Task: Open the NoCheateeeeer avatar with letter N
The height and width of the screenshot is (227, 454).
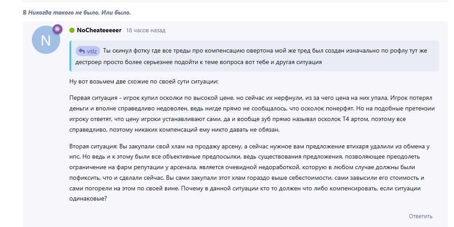Action: (x=46, y=40)
